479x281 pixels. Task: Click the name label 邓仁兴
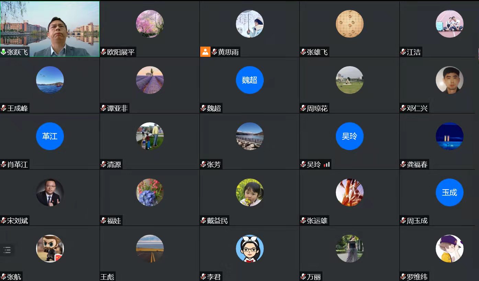(417, 108)
